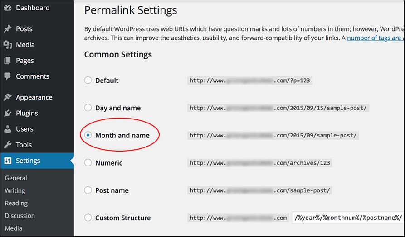
Task: Select the Default permalink radio button
Action: coord(88,81)
